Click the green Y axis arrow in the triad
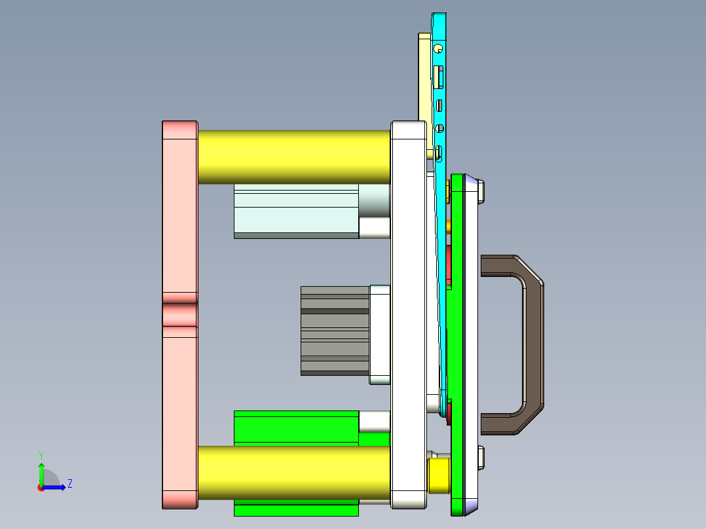 pos(41,475)
